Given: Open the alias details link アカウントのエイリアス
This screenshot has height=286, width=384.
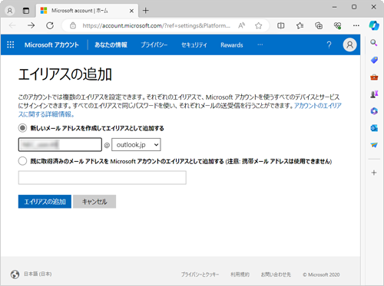Looking at the screenshot, I should click(318, 106).
